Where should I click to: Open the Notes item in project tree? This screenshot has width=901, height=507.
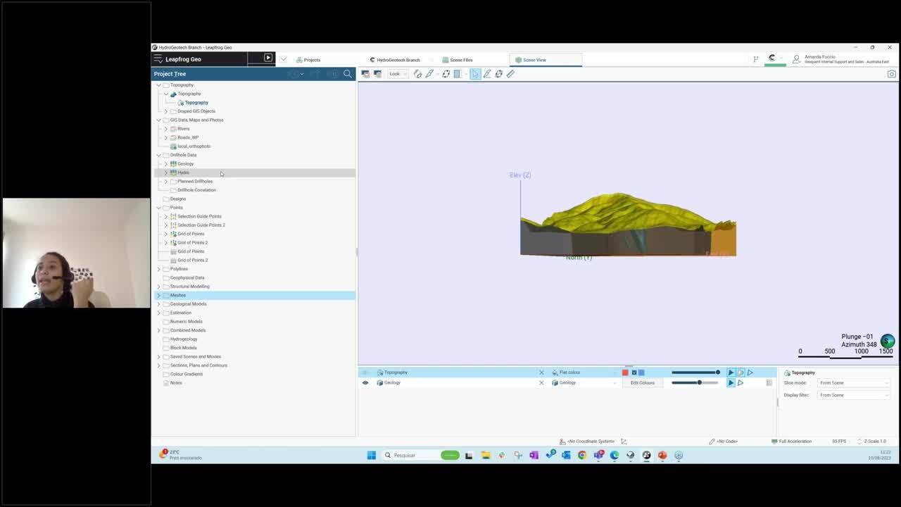coord(176,383)
